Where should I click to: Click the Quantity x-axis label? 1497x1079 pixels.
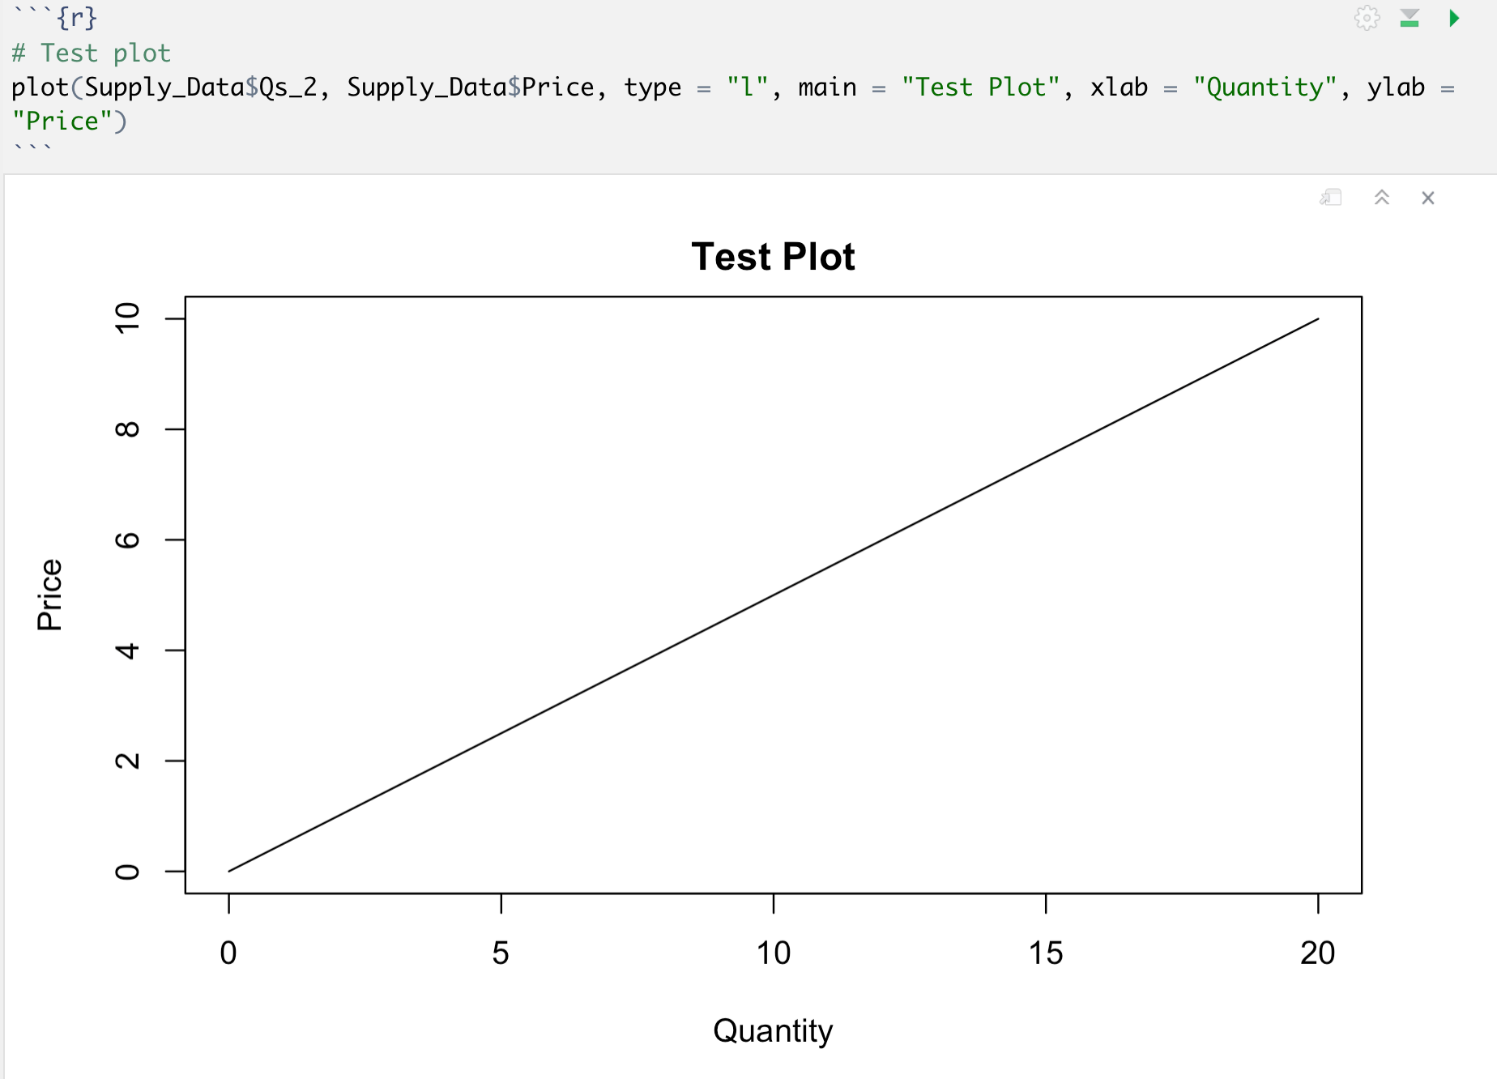point(773,1030)
